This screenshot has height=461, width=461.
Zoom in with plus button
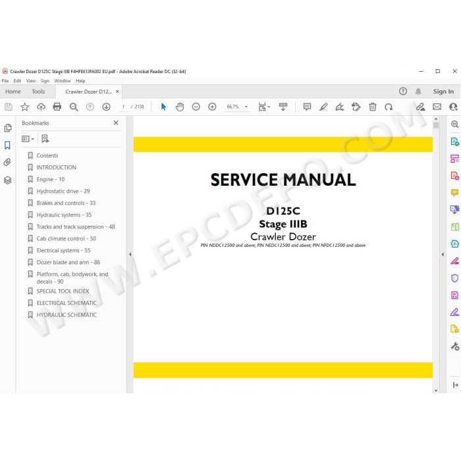click(212, 107)
